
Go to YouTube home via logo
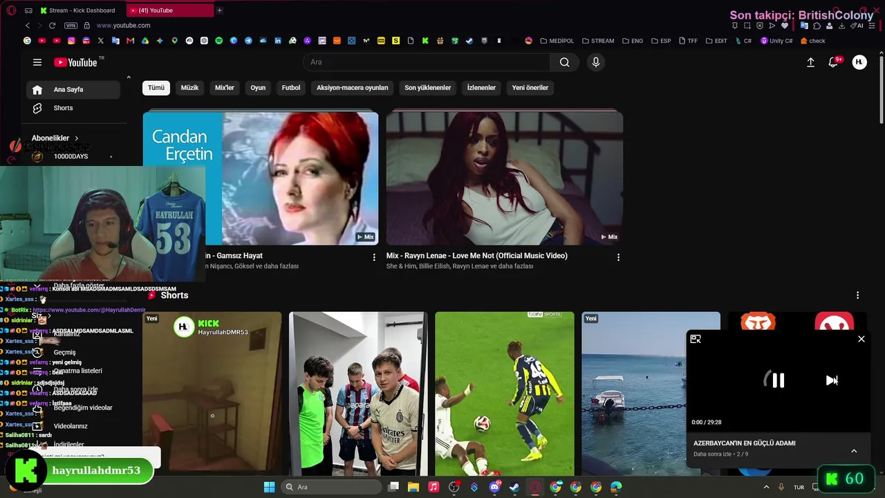click(x=76, y=62)
